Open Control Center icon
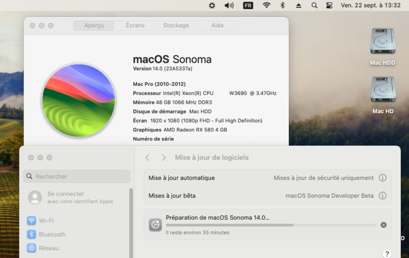409x258 pixels. click(x=329, y=6)
